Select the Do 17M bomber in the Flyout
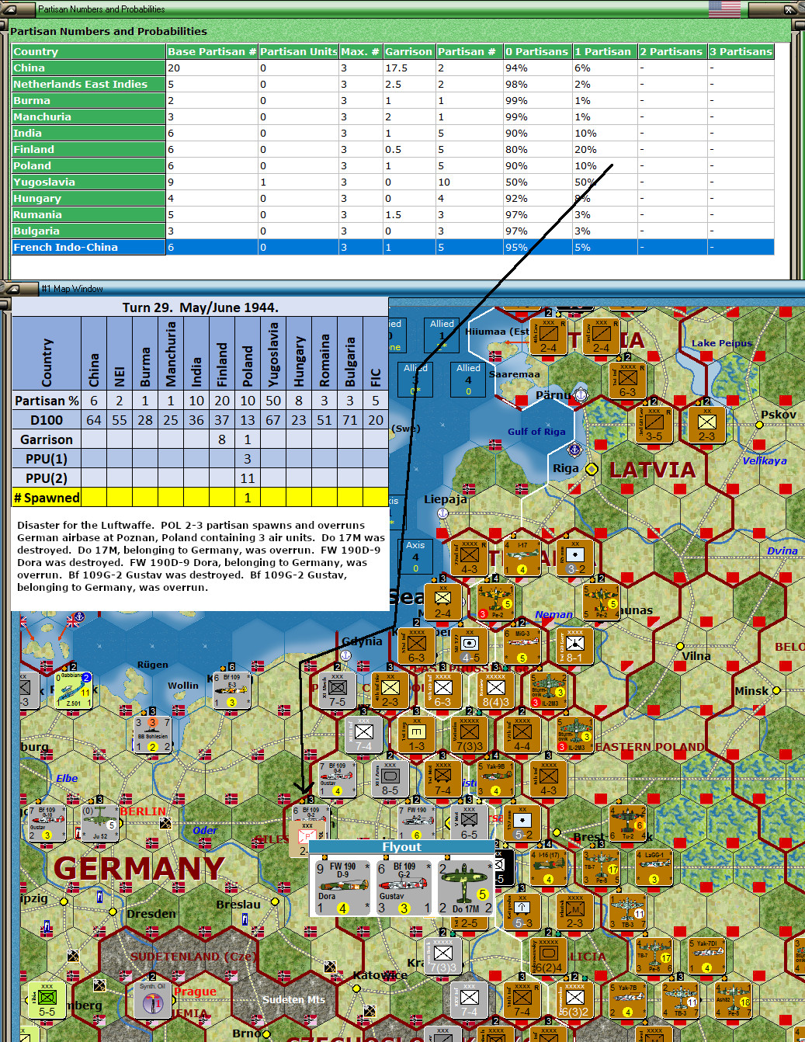The image size is (805, 1042). click(x=464, y=885)
